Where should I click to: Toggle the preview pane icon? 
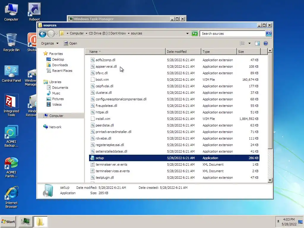point(257,43)
